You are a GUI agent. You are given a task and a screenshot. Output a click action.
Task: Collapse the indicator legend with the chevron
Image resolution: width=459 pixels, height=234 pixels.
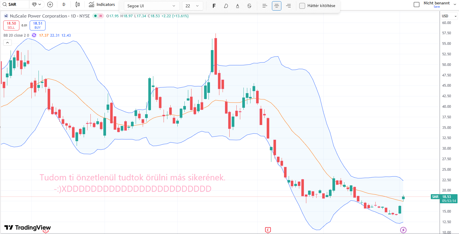point(7,43)
